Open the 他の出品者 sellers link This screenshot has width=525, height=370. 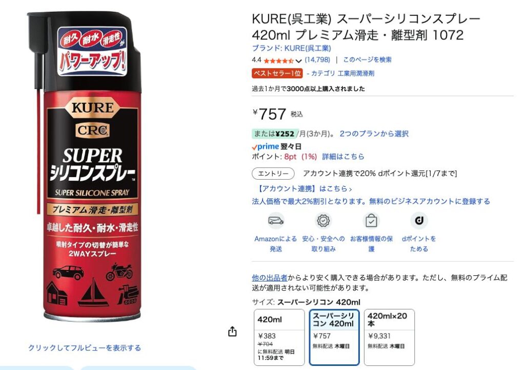click(x=270, y=277)
